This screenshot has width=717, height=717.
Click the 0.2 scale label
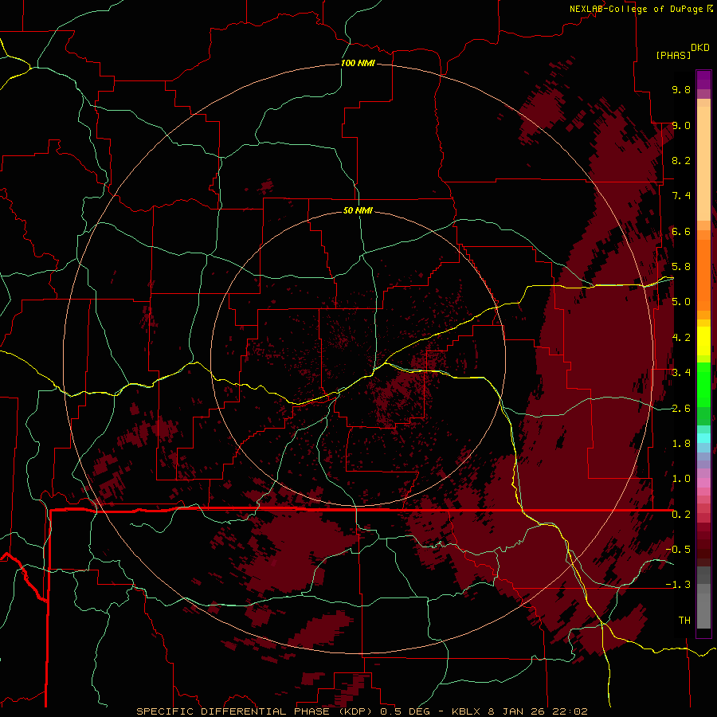pyautogui.click(x=681, y=515)
